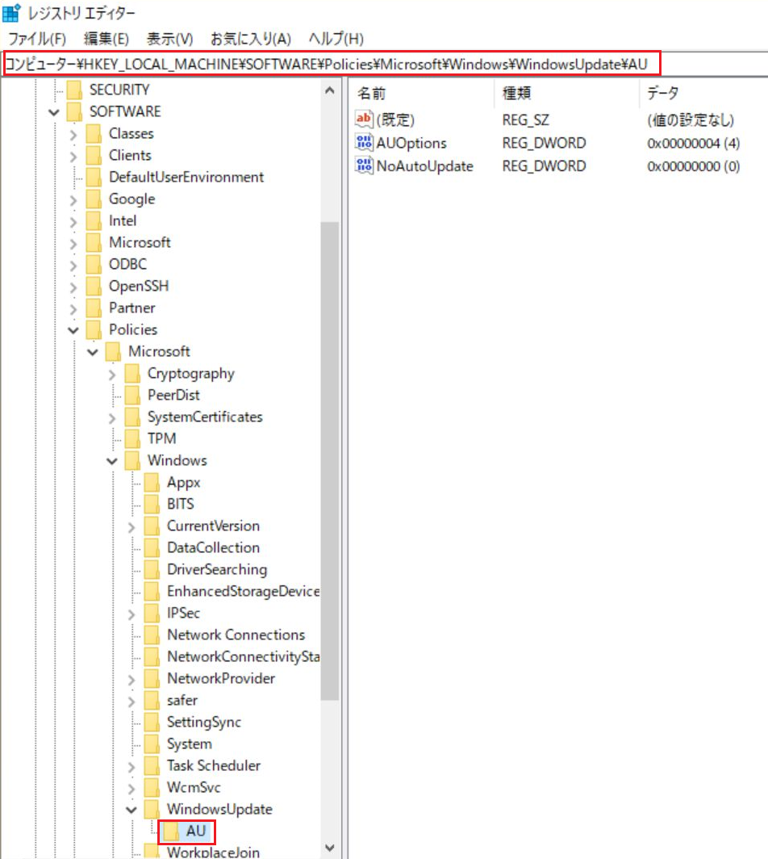Click the ODBC folder icon
The image size is (768, 859).
click(94, 265)
